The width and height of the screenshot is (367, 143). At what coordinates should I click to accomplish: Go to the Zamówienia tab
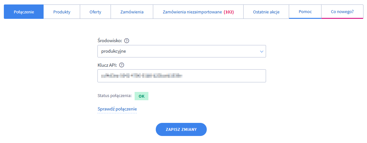(132, 12)
